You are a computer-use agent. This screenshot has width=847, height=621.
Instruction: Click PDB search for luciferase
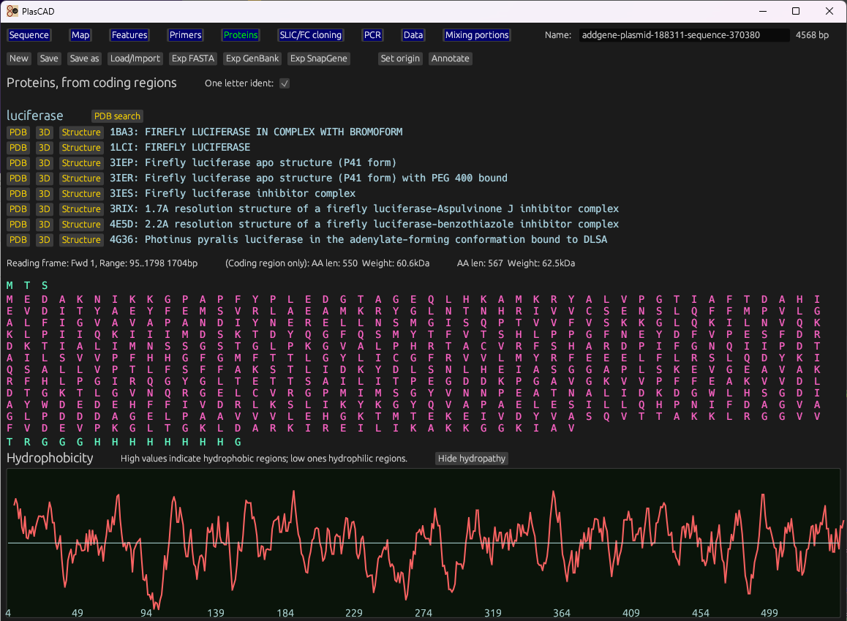[x=117, y=116]
